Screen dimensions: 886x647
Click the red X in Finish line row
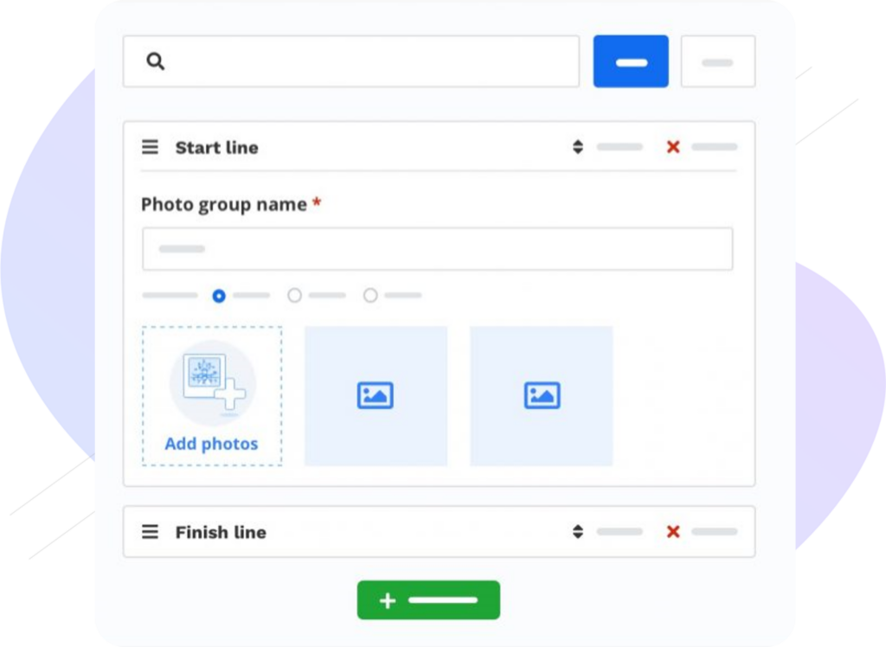point(672,532)
